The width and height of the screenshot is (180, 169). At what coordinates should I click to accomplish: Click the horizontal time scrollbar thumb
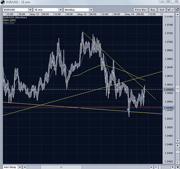coord(61,167)
